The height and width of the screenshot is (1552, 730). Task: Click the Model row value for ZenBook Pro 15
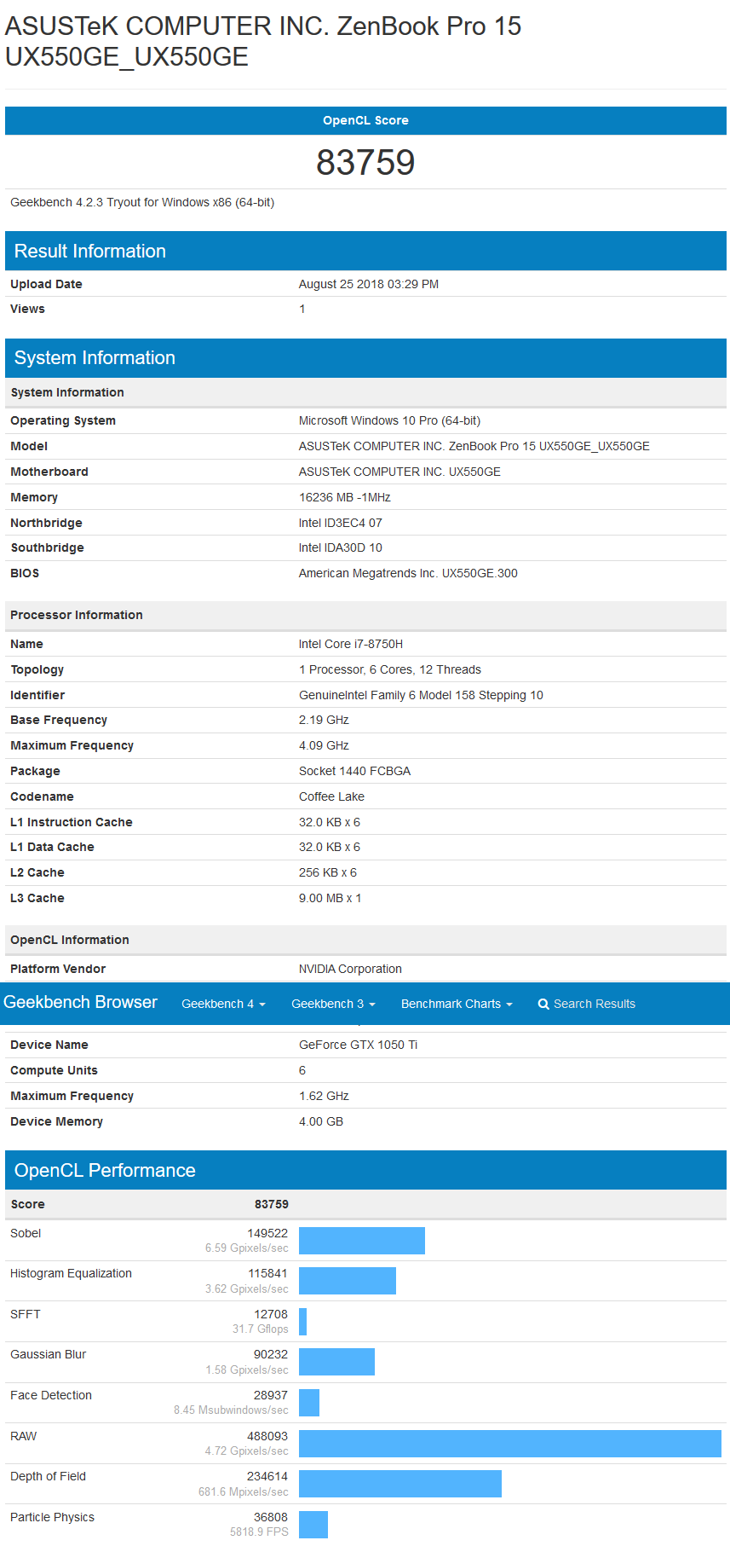[474, 446]
